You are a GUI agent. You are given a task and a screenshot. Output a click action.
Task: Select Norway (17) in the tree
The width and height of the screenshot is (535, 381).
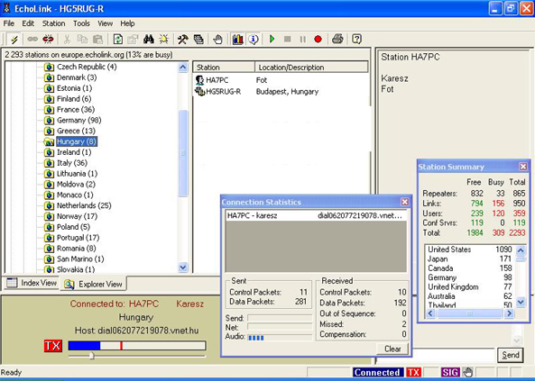[x=77, y=216]
